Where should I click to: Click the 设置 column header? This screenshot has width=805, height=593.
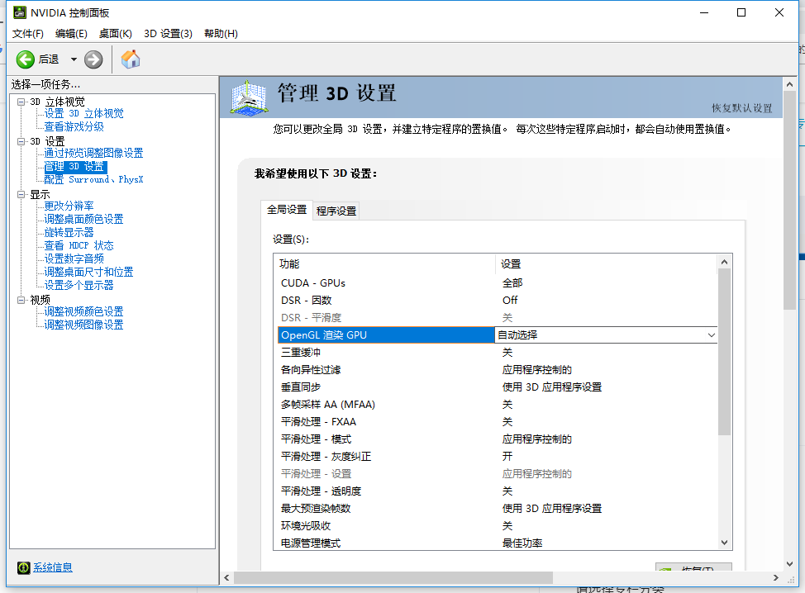coord(607,263)
